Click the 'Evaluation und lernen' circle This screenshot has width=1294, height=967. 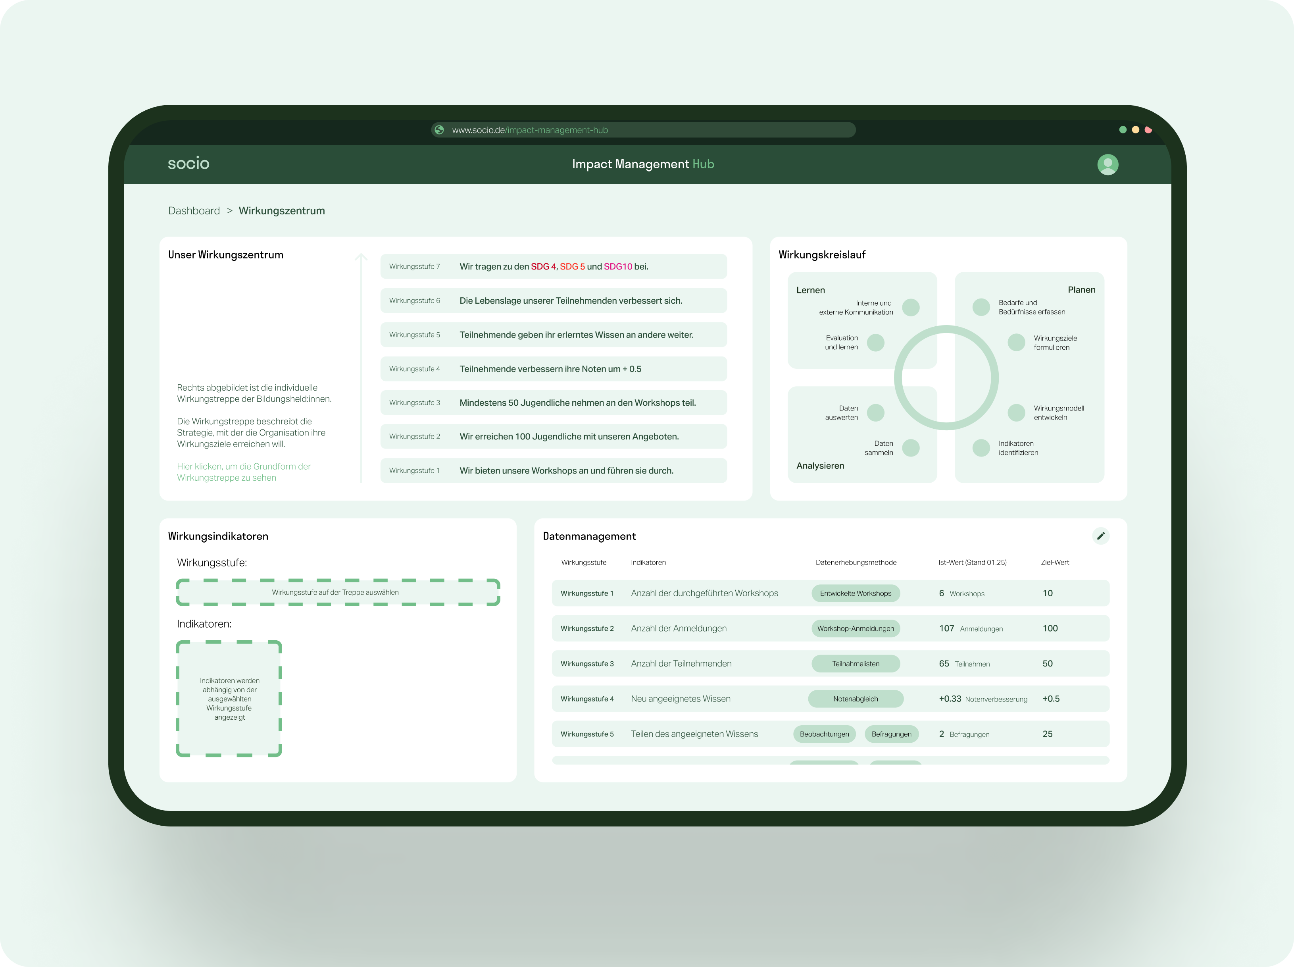[875, 343]
